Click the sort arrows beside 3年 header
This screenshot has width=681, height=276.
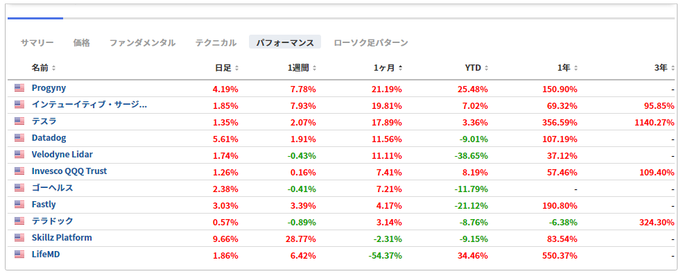[x=673, y=68]
